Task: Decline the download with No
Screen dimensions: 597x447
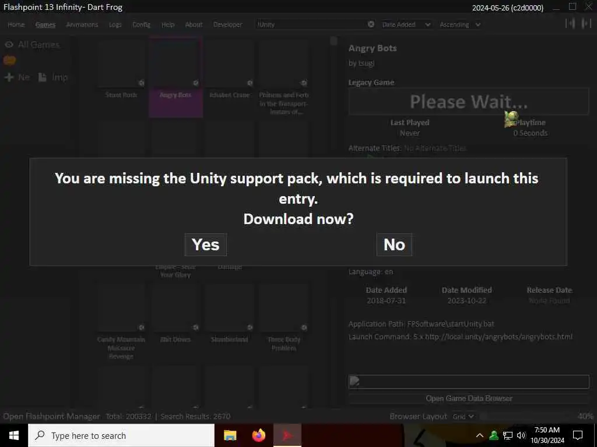Action: coord(394,244)
